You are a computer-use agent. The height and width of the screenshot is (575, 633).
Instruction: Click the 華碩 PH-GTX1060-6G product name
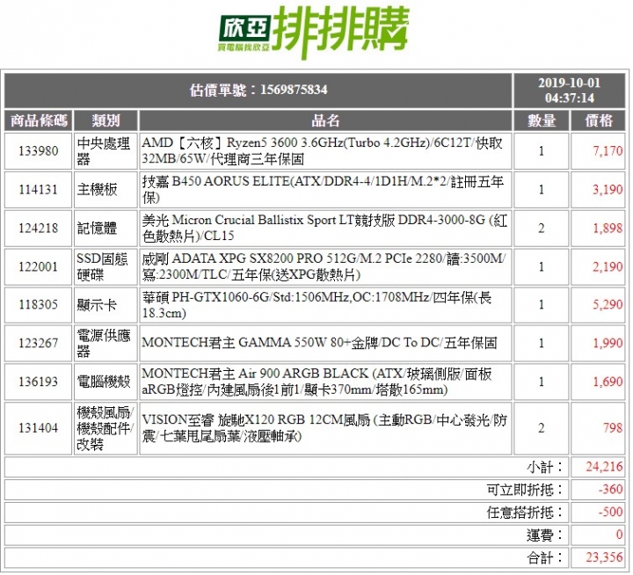pyautogui.click(x=325, y=304)
